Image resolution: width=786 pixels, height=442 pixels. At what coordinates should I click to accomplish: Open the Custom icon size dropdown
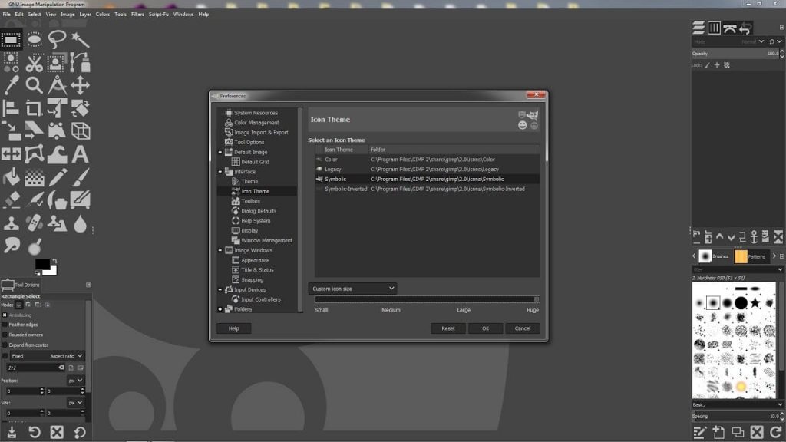pyautogui.click(x=352, y=289)
